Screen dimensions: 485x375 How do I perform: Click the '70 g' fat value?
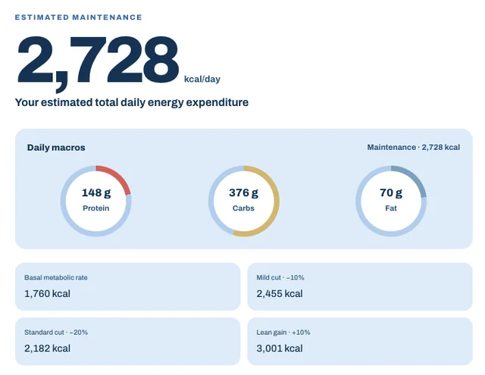pyautogui.click(x=391, y=192)
